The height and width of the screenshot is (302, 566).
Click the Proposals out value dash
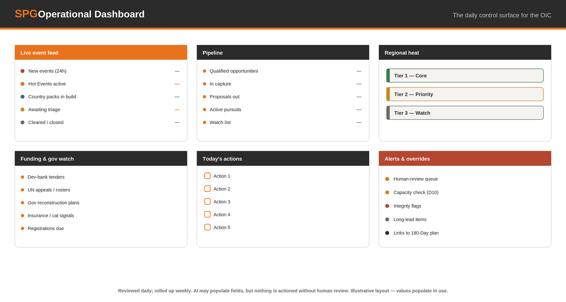(x=359, y=97)
